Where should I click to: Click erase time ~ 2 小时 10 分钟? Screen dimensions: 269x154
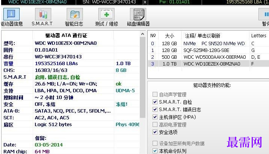(x=54, y=98)
